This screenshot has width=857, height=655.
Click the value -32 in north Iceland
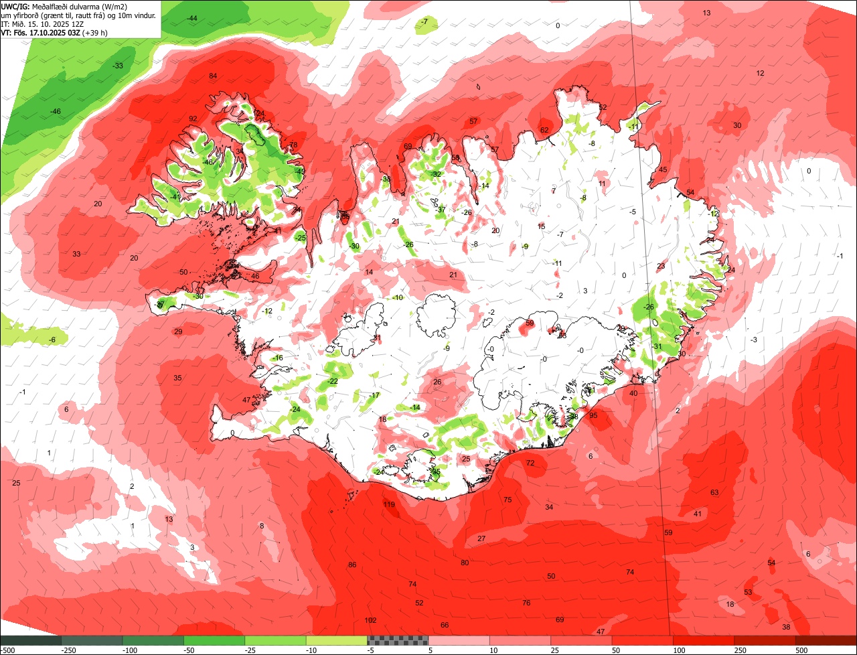[436, 174]
